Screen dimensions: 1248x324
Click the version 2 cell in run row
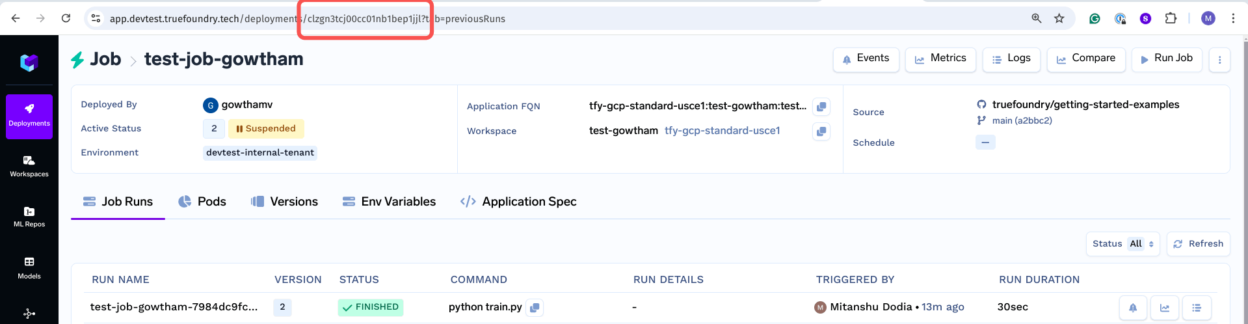tap(282, 307)
